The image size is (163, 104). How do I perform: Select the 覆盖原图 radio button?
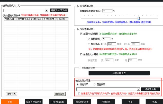(95, 85)
